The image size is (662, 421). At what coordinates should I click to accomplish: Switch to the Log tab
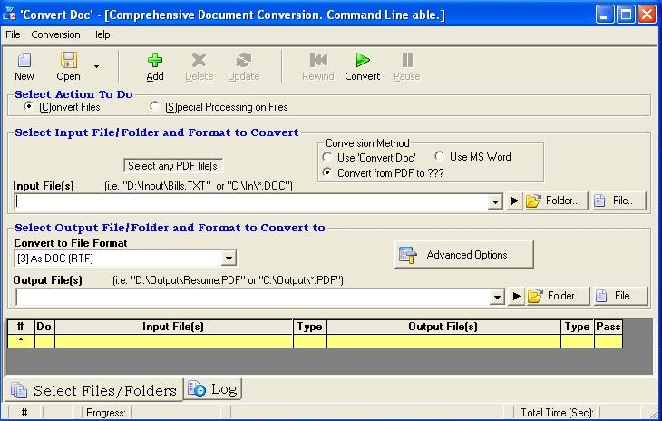[x=213, y=389]
